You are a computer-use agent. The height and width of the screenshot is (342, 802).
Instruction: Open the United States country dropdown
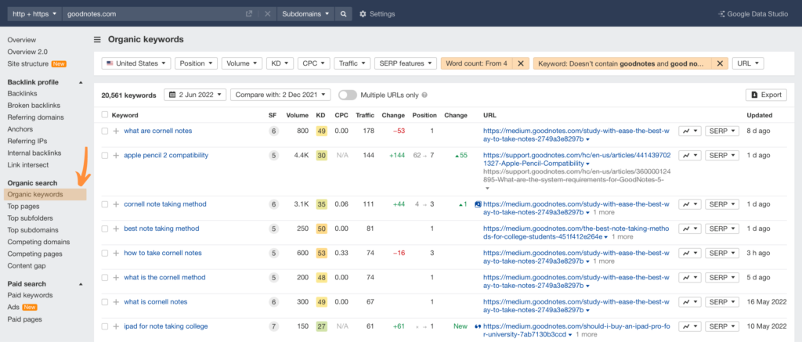136,63
